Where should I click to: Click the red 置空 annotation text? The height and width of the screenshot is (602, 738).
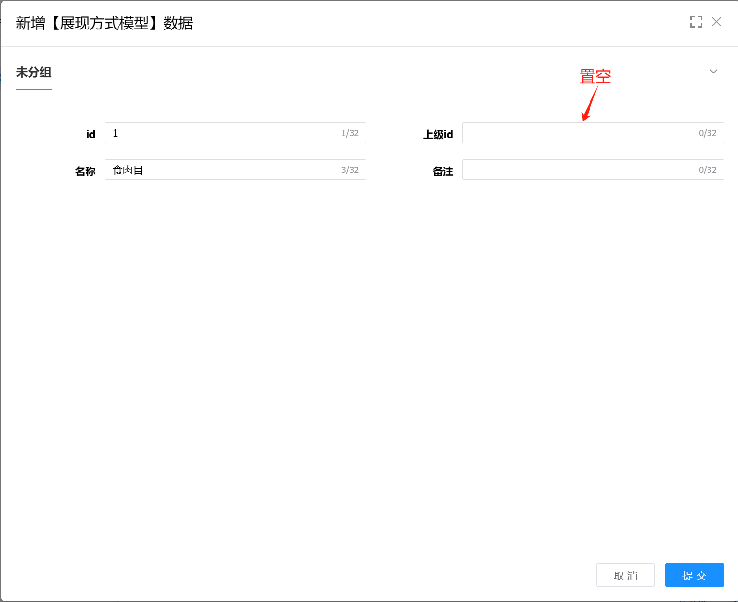[x=595, y=77]
